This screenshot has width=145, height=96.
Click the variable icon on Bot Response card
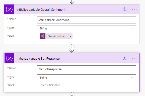coord(10,58)
